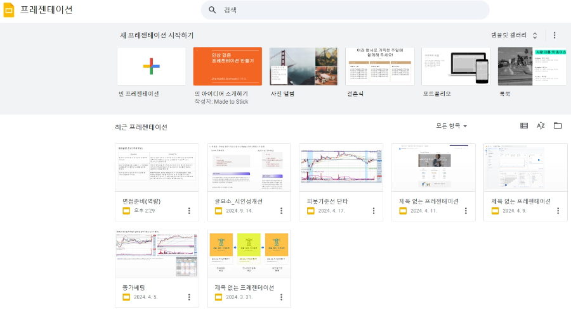
Task: Click the Slides file icon beside 2024. 4. 11.
Action: click(403, 211)
